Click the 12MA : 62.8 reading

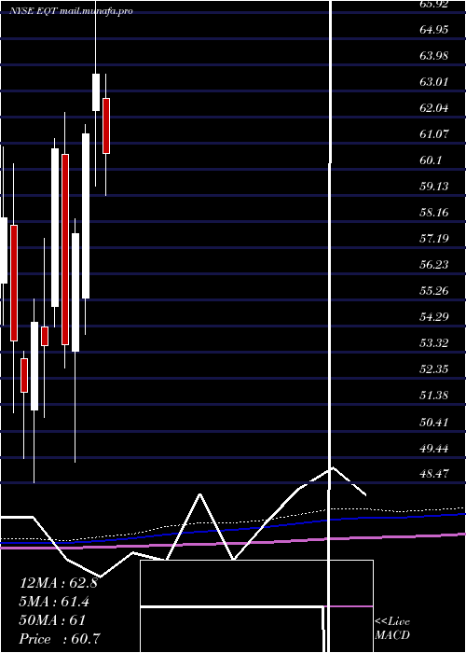click(x=59, y=583)
